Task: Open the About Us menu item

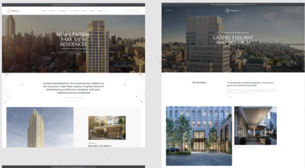Action: (x=52, y=11)
